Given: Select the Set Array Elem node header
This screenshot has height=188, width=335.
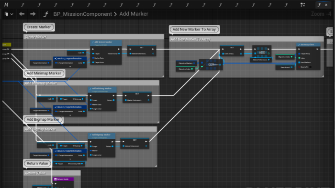Looking at the screenshot, I should pyautogui.click(x=308, y=45).
